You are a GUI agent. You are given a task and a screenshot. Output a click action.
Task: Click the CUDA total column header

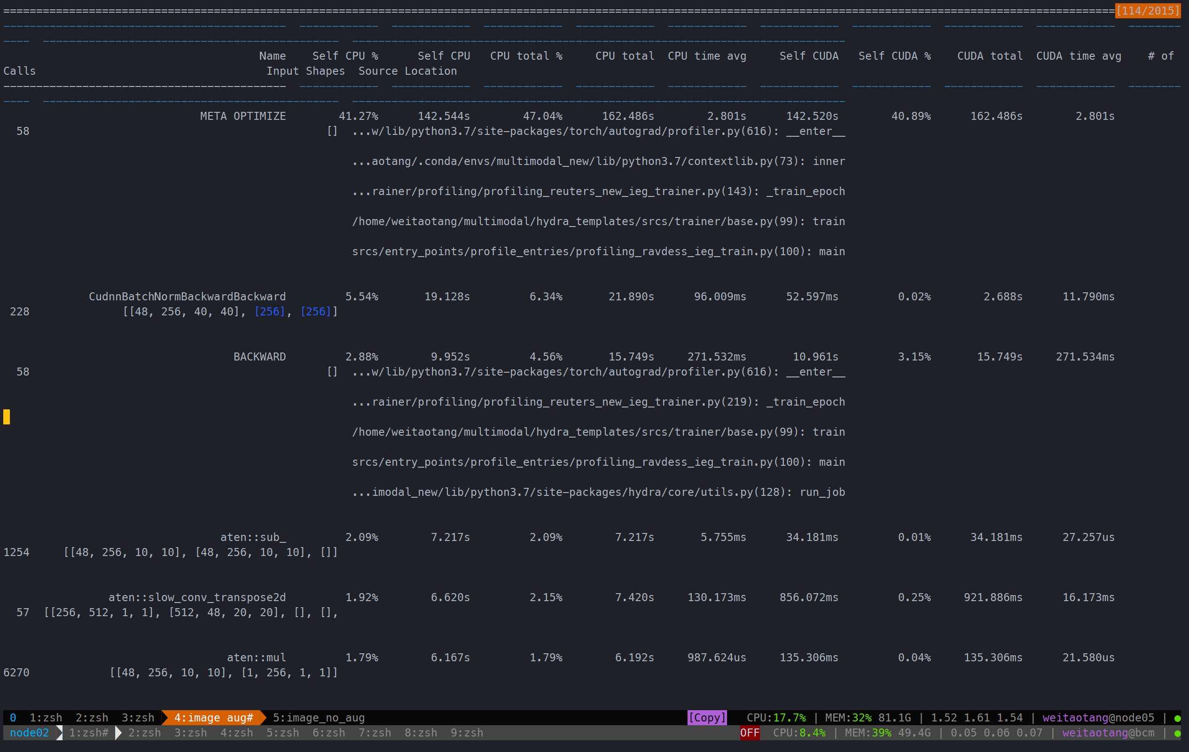990,56
